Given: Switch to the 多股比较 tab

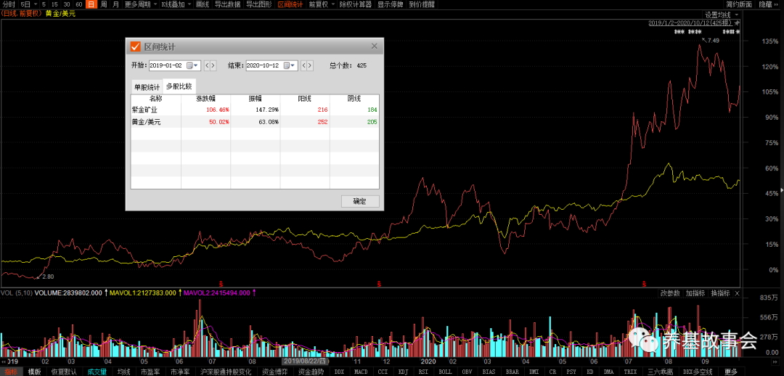Looking at the screenshot, I should coord(179,86).
